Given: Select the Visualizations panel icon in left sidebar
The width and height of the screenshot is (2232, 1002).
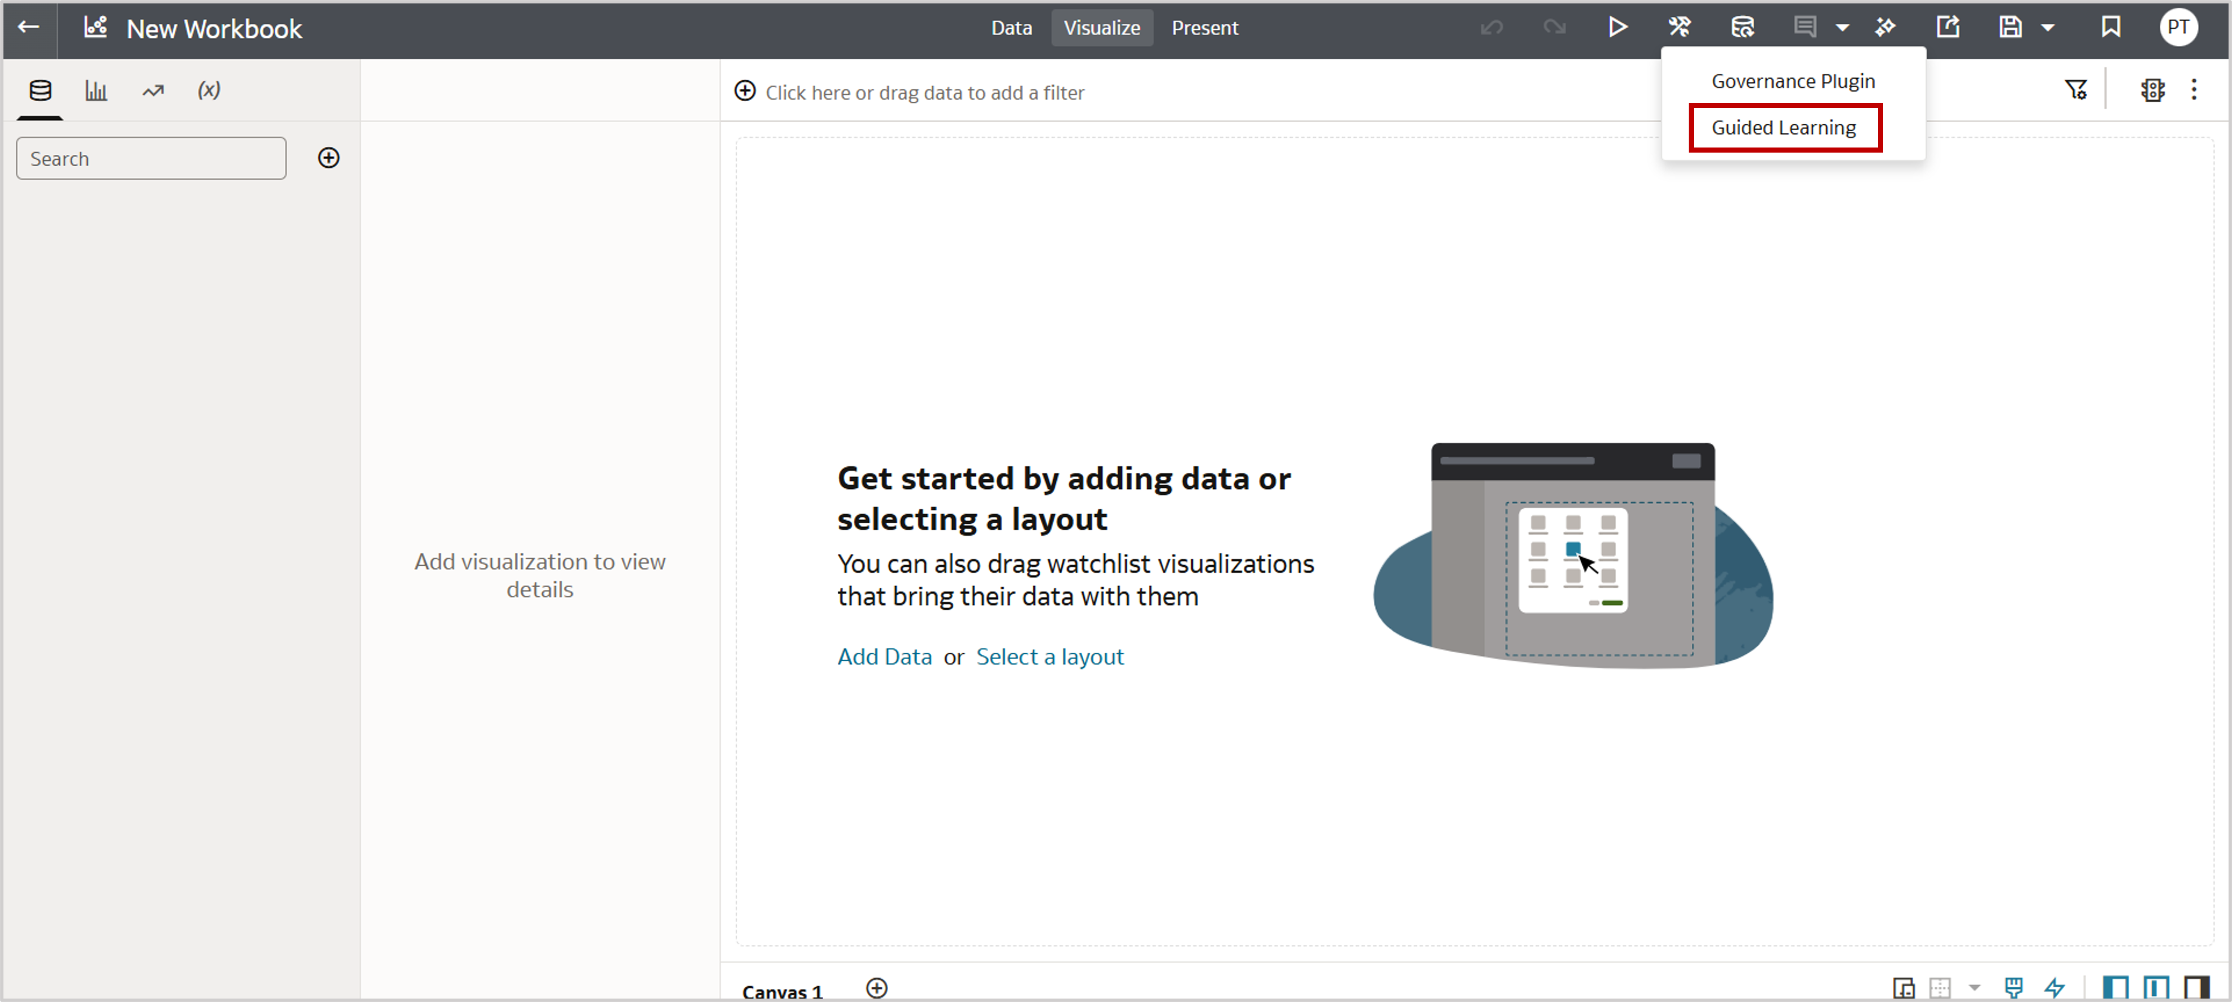Looking at the screenshot, I should pos(96,89).
